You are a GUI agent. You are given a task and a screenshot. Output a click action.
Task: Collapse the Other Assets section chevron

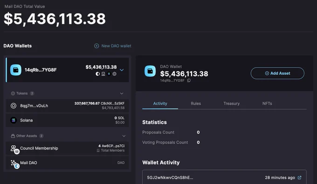point(124,136)
